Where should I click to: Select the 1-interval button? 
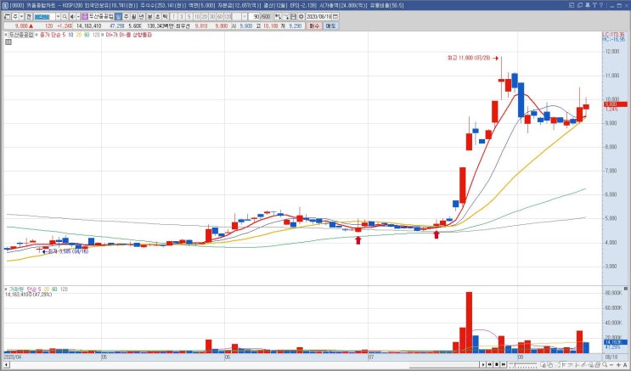pos(174,16)
